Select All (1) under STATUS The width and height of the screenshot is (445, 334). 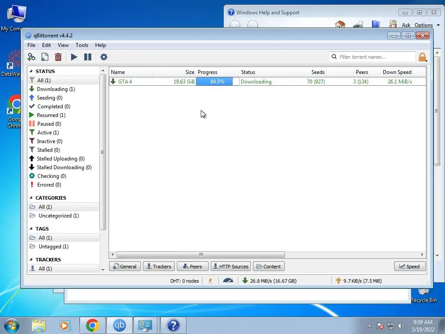(63, 80)
